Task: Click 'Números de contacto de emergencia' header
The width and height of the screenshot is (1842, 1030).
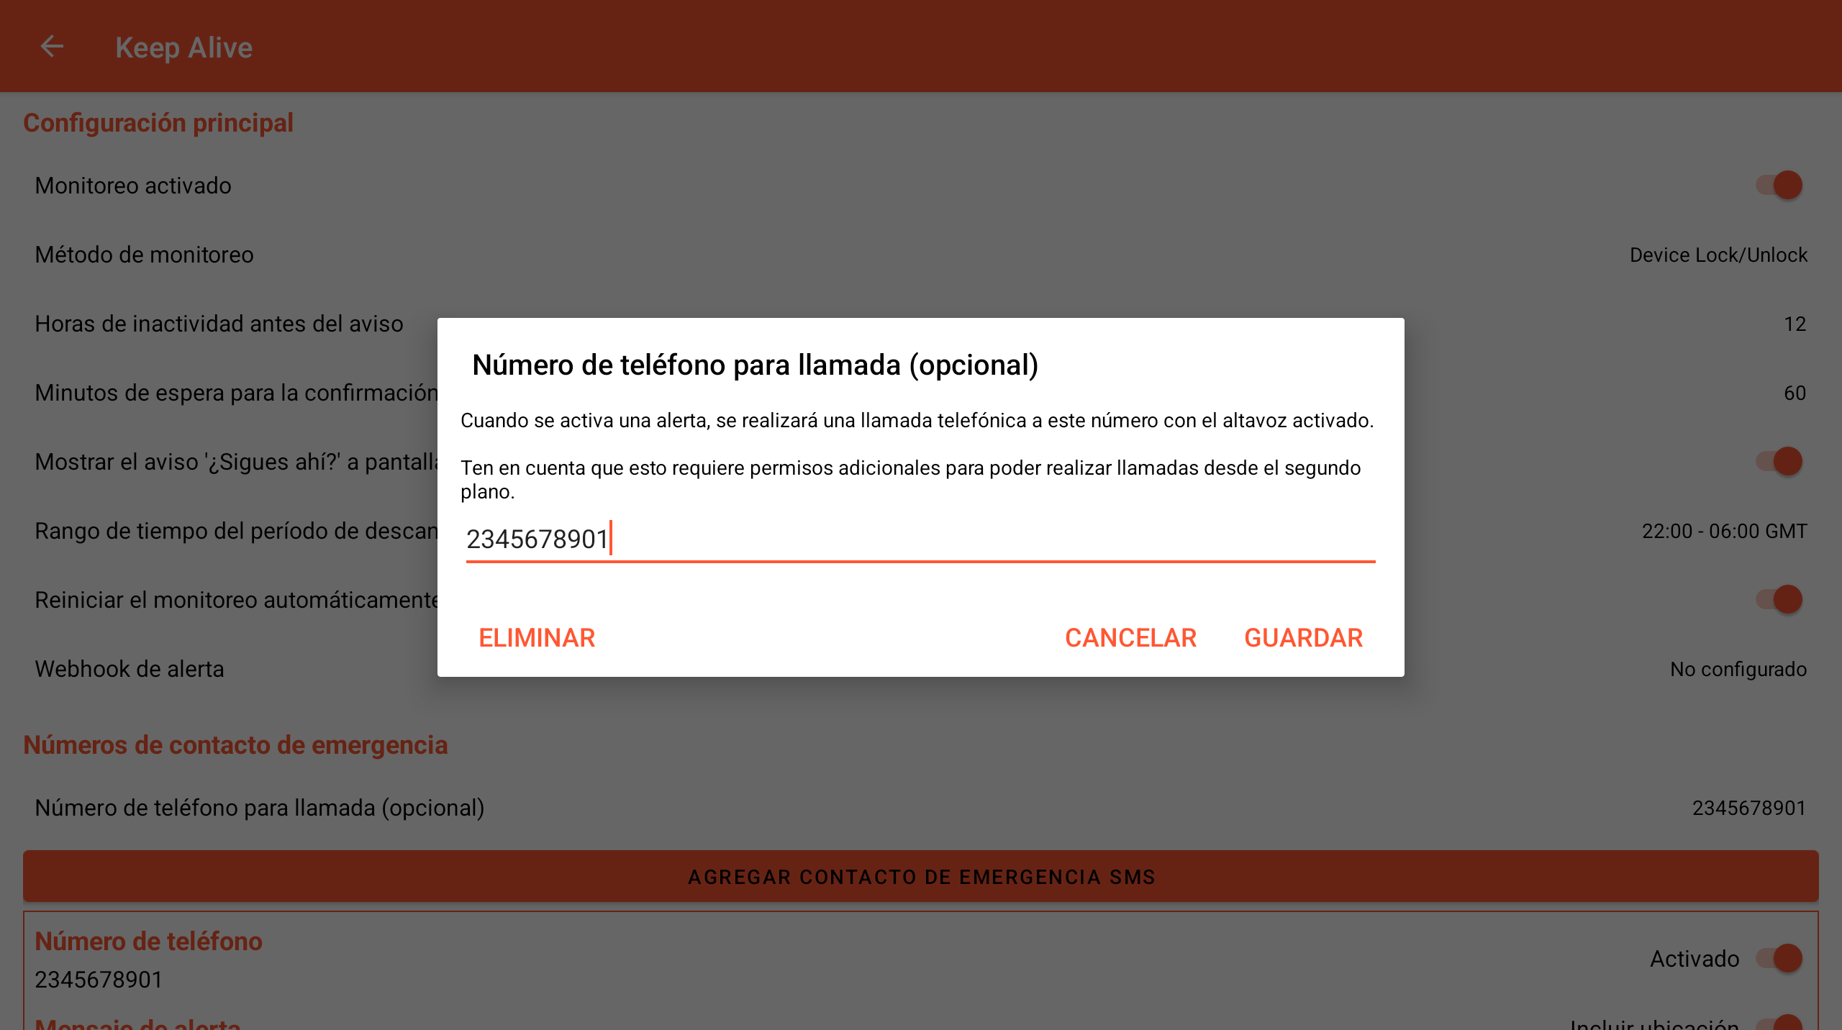Action: tap(235, 745)
